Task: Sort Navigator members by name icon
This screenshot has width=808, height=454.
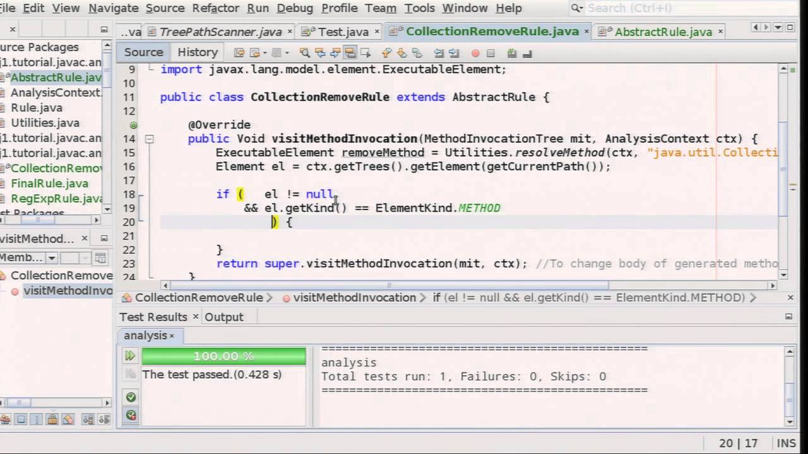Action: point(88,419)
